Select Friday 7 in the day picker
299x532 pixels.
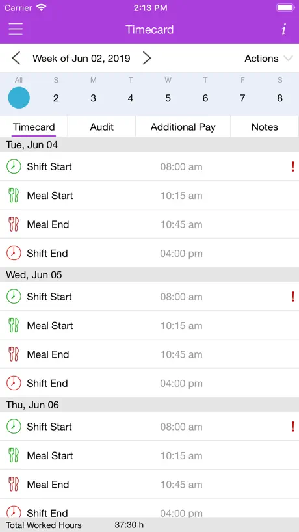[242, 98]
